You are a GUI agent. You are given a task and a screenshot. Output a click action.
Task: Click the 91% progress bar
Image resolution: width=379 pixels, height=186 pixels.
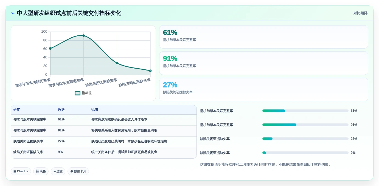pyautogui.click(x=305, y=125)
